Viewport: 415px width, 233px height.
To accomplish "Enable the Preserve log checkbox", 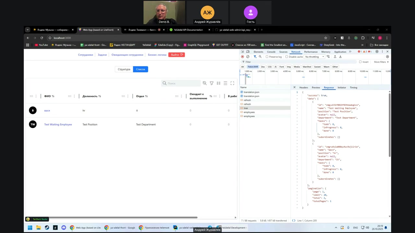I will [267, 57].
